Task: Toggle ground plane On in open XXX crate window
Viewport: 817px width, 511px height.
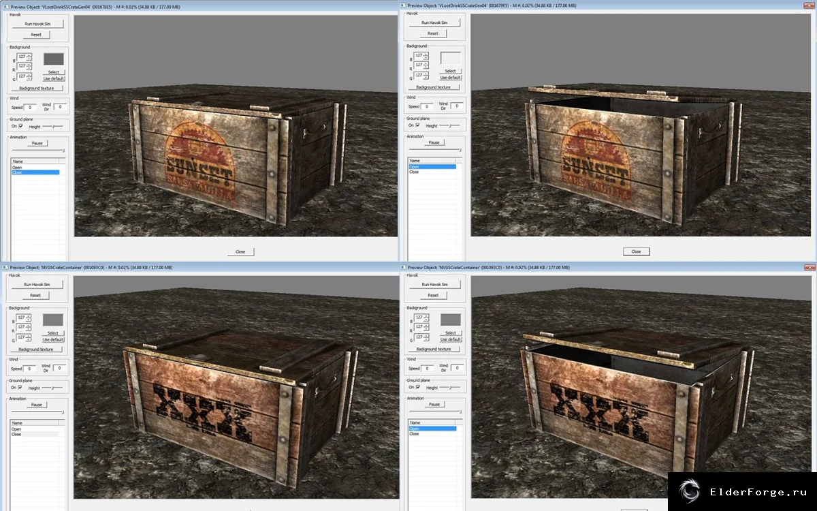Action: click(x=418, y=387)
